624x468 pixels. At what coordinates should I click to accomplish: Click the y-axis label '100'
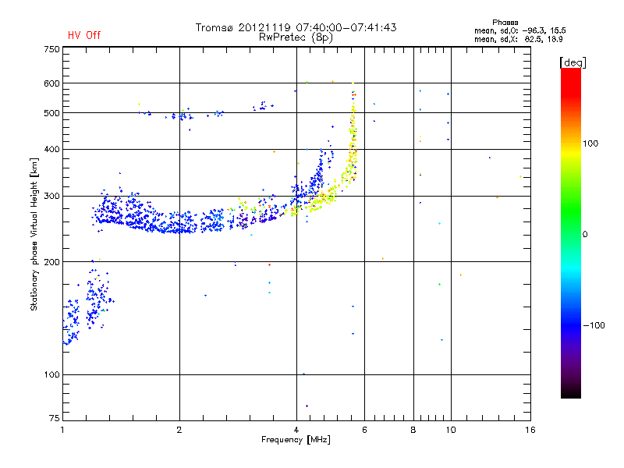tap(51, 375)
